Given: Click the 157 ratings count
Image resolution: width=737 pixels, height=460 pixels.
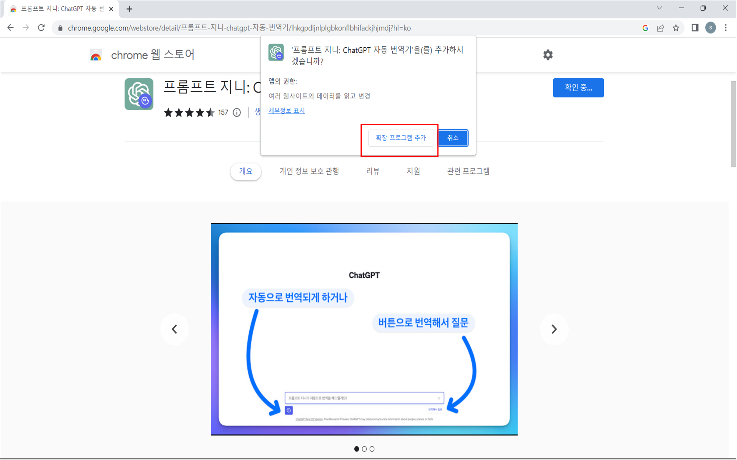Looking at the screenshot, I should 223,112.
